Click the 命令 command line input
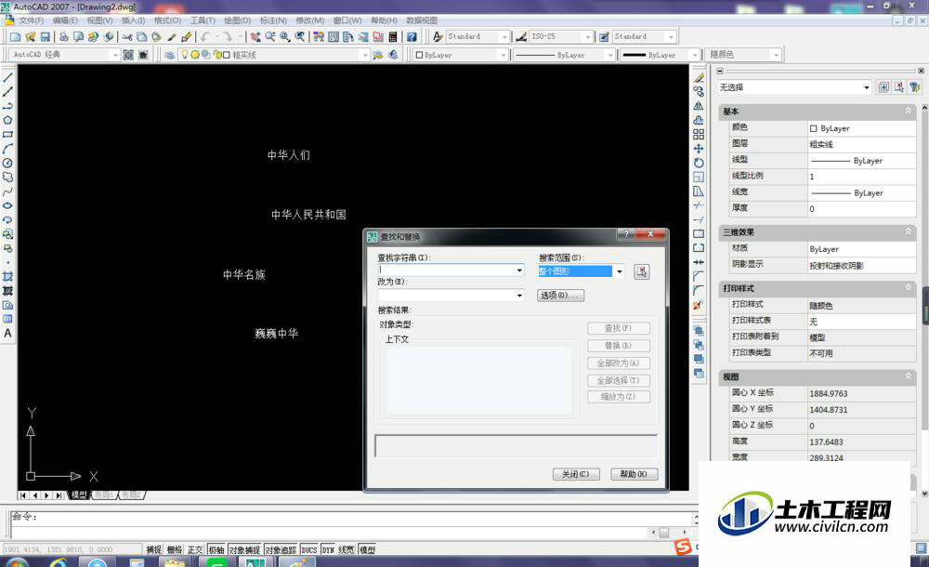Screen dimensions: 929x567 (x=352, y=517)
